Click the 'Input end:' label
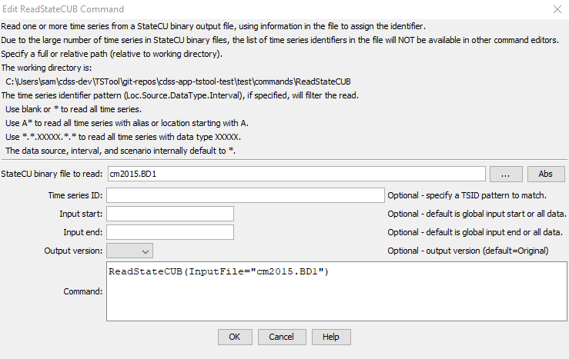Image resolution: width=569 pixels, height=359 pixels. pos(83,232)
